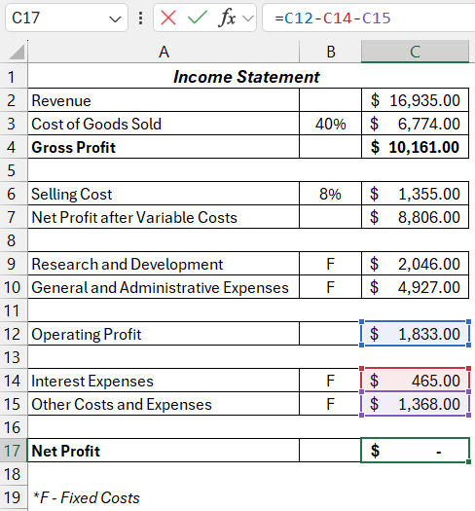The width and height of the screenshot is (475, 511).
Task: Select the $16,935.00 revenue value
Action: 415,100
